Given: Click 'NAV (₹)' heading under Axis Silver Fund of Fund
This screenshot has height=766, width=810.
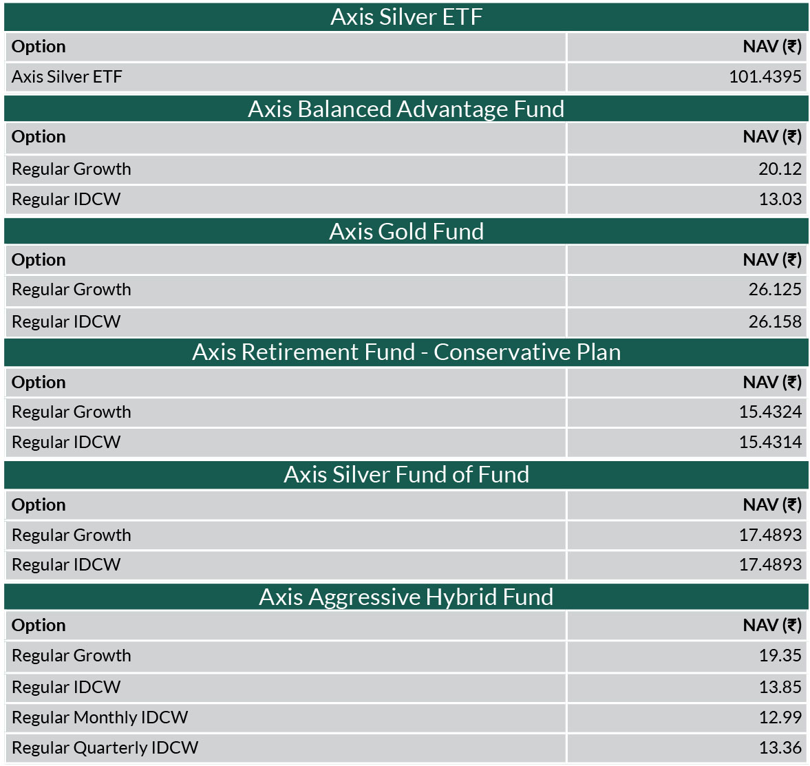Looking at the screenshot, I should point(772,505).
